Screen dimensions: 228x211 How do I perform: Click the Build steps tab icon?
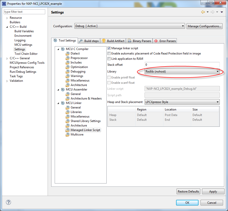pos(81,41)
